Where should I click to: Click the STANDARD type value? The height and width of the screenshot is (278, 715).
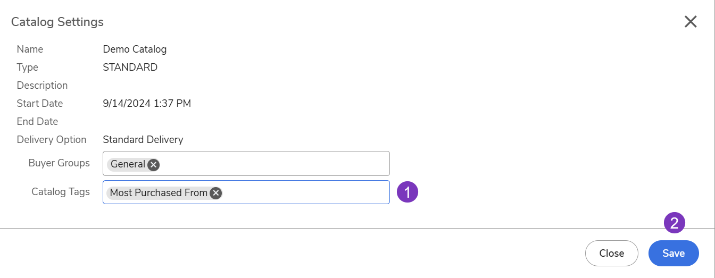pos(130,68)
